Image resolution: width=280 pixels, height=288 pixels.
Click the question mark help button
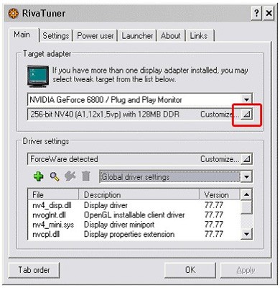[256, 13]
